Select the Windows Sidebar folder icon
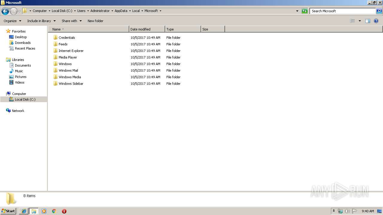This screenshot has width=383, height=215. [55, 84]
